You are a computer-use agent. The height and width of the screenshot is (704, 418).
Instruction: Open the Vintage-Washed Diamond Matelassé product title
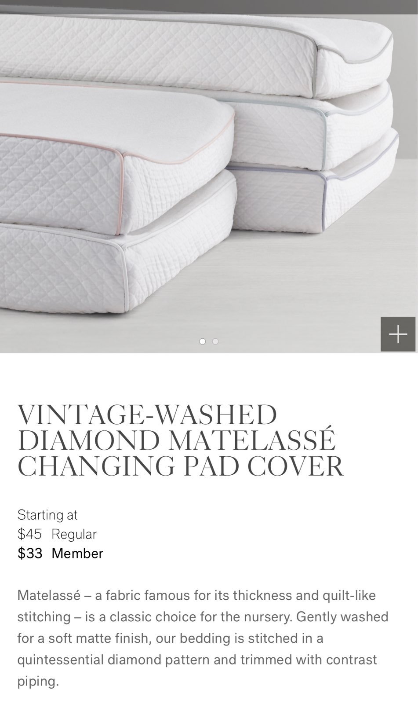180,440
